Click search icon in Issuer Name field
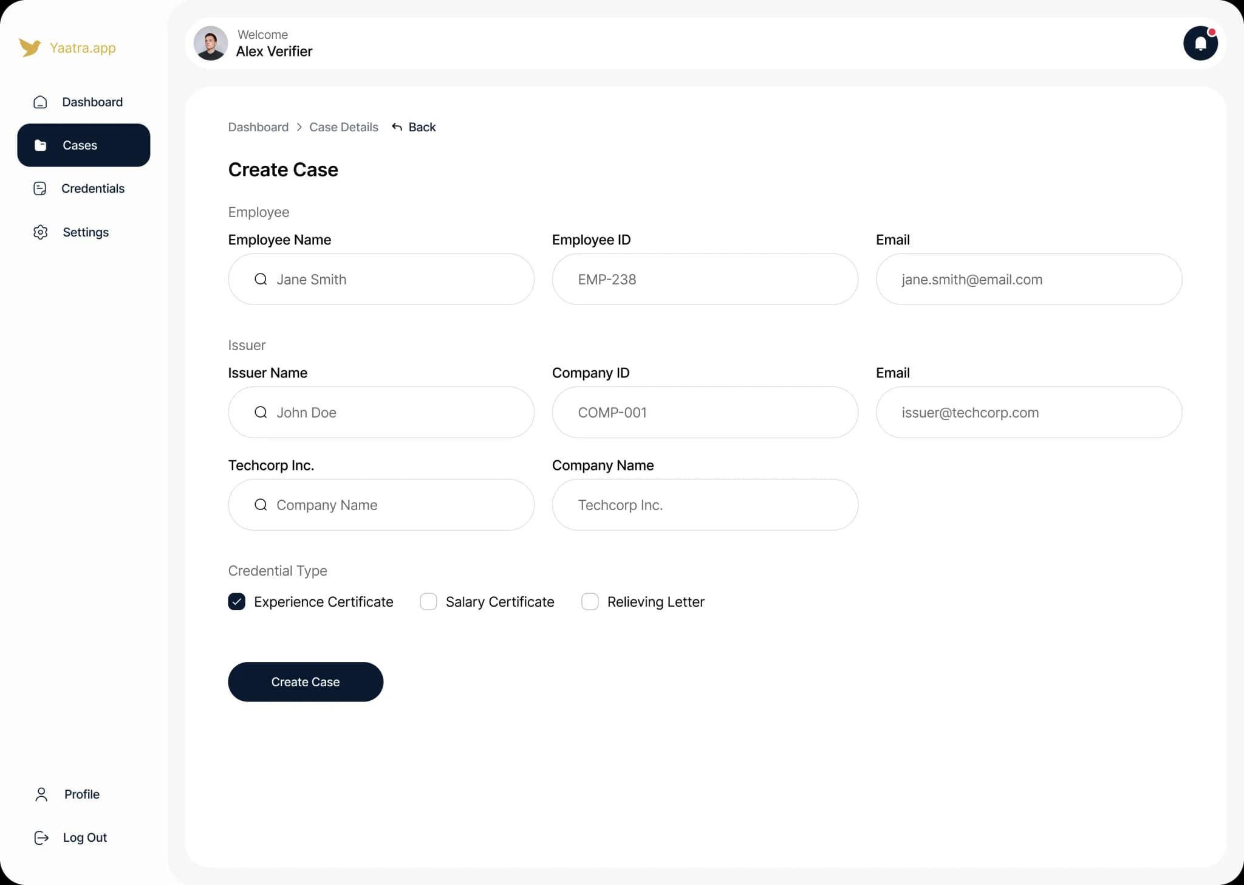Screen dimensions: 1244x885 (261, 412)
